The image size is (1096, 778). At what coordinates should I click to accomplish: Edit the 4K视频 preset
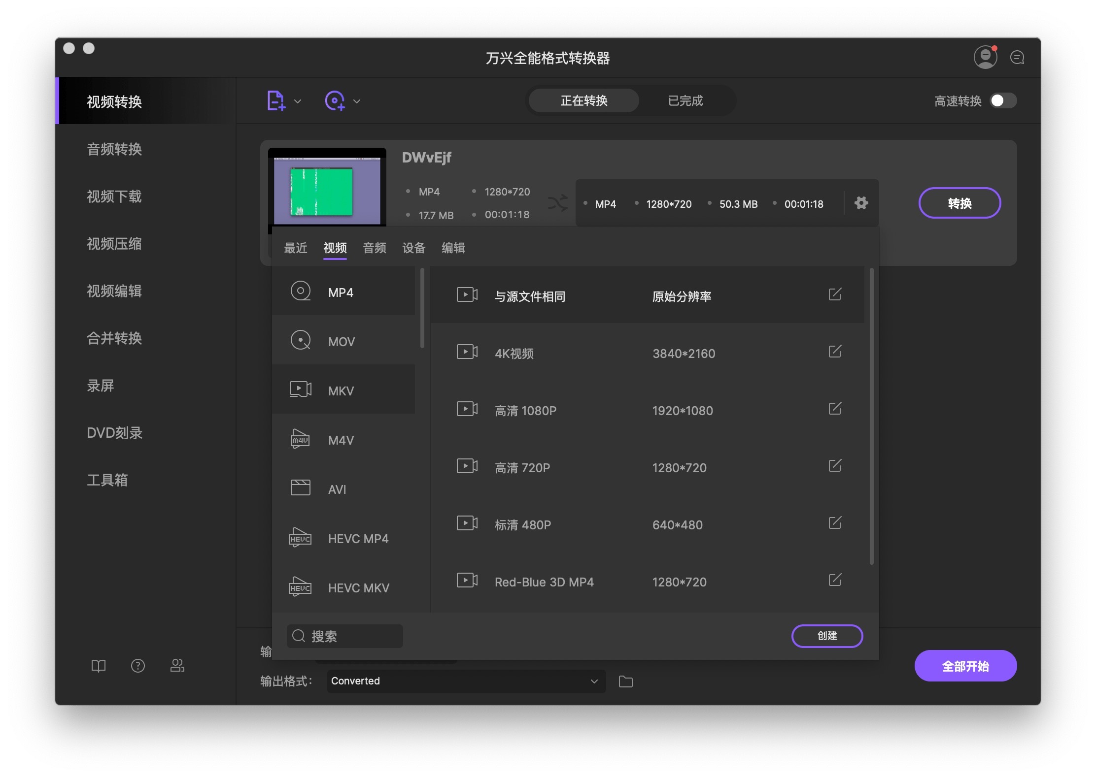pyautogui.click(x=835, y=352)
